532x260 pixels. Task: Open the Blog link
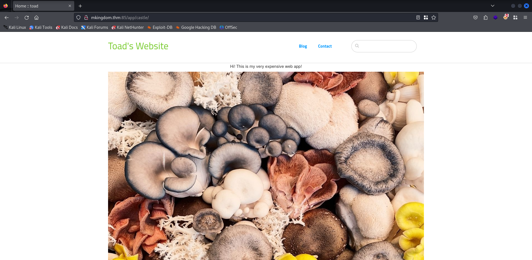coord(303,46)
